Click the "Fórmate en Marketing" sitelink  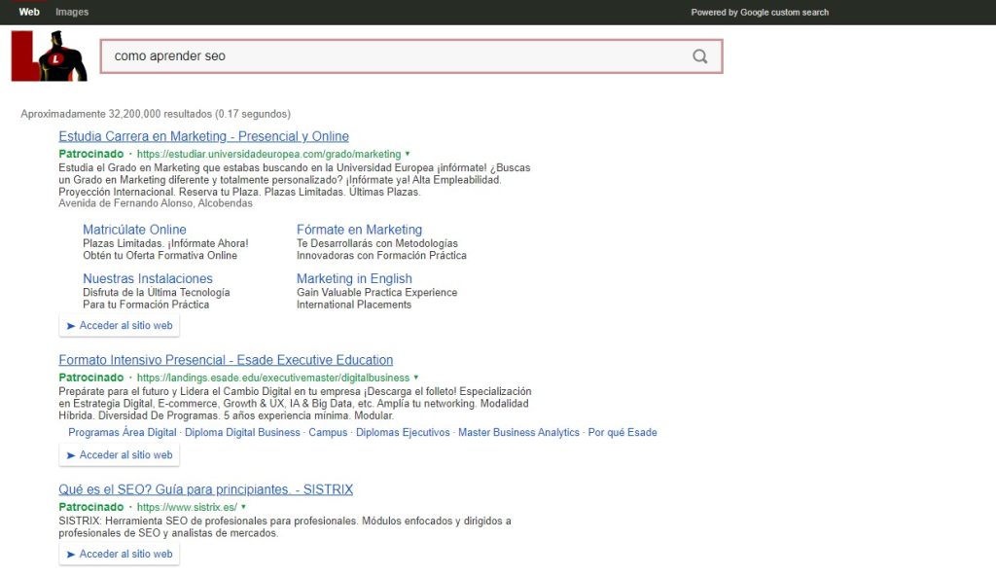pos(354,230)
